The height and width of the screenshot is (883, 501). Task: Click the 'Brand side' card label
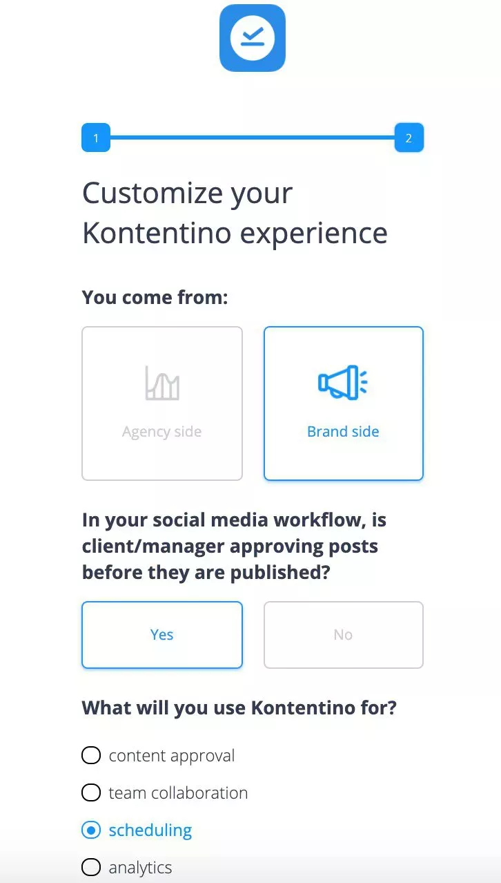coord(343,431)
